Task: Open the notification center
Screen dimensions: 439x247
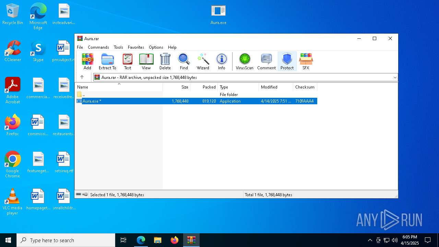Action: click(x=428, y=240)
